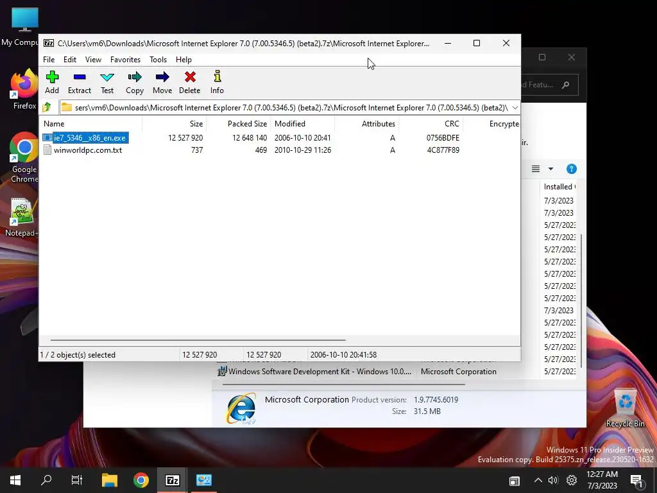Click the Installed On column header

559,187
